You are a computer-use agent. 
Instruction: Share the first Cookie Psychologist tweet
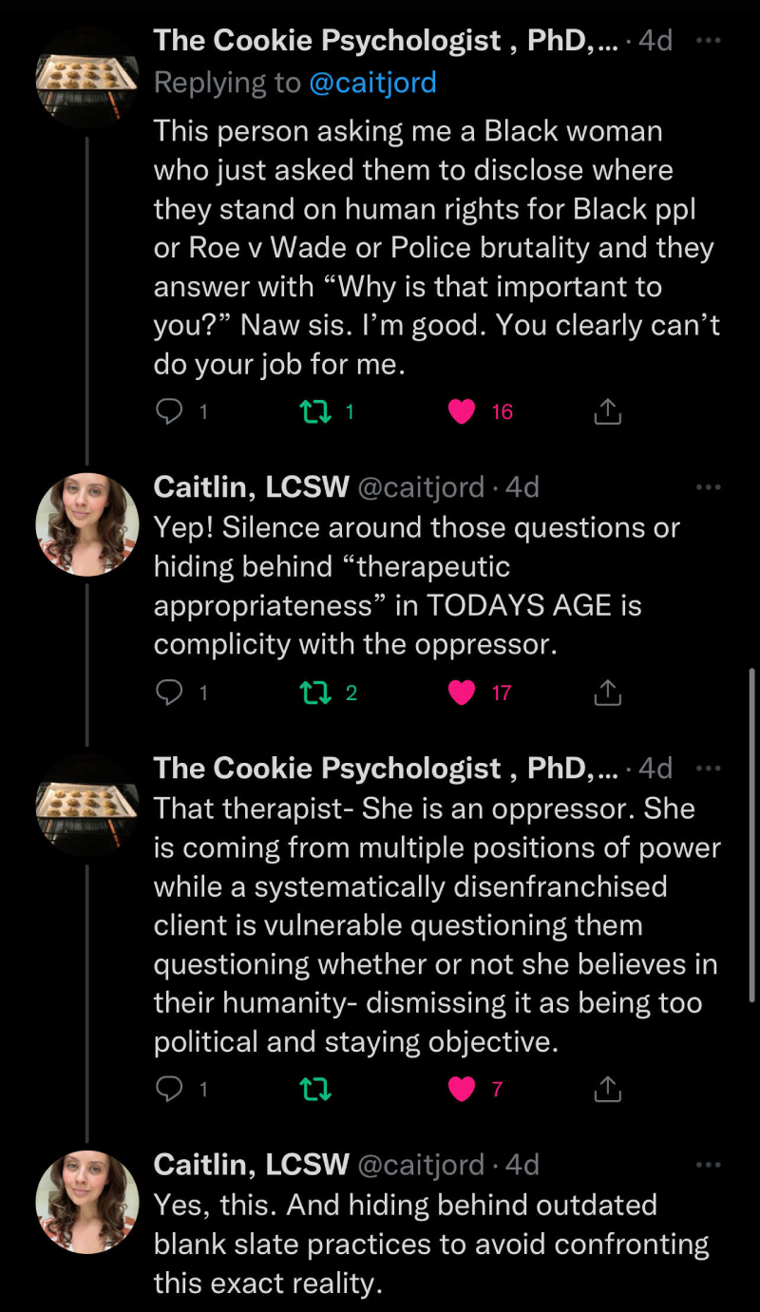tap(607, 411)
